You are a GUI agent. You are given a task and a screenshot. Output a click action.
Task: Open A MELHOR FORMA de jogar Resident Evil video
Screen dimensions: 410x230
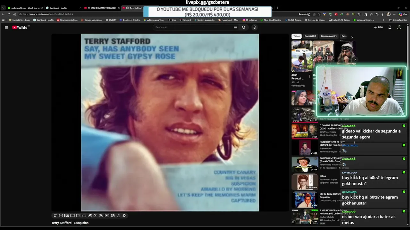[305, 217]
